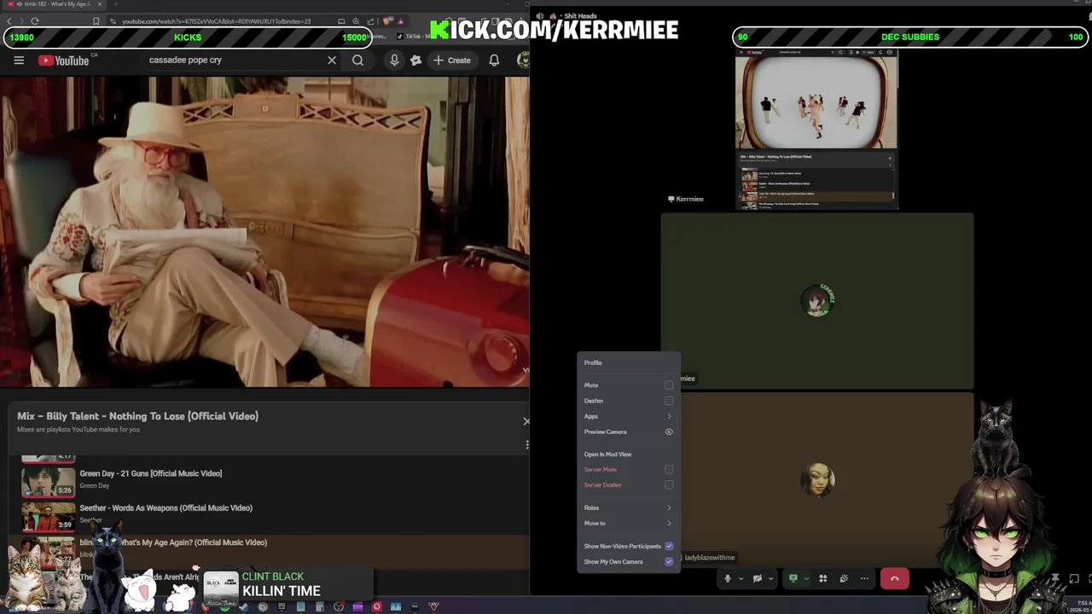Start YouTube voice search with microphone
The height and width of the screenshot is (614, 1092).
(394, 61)
